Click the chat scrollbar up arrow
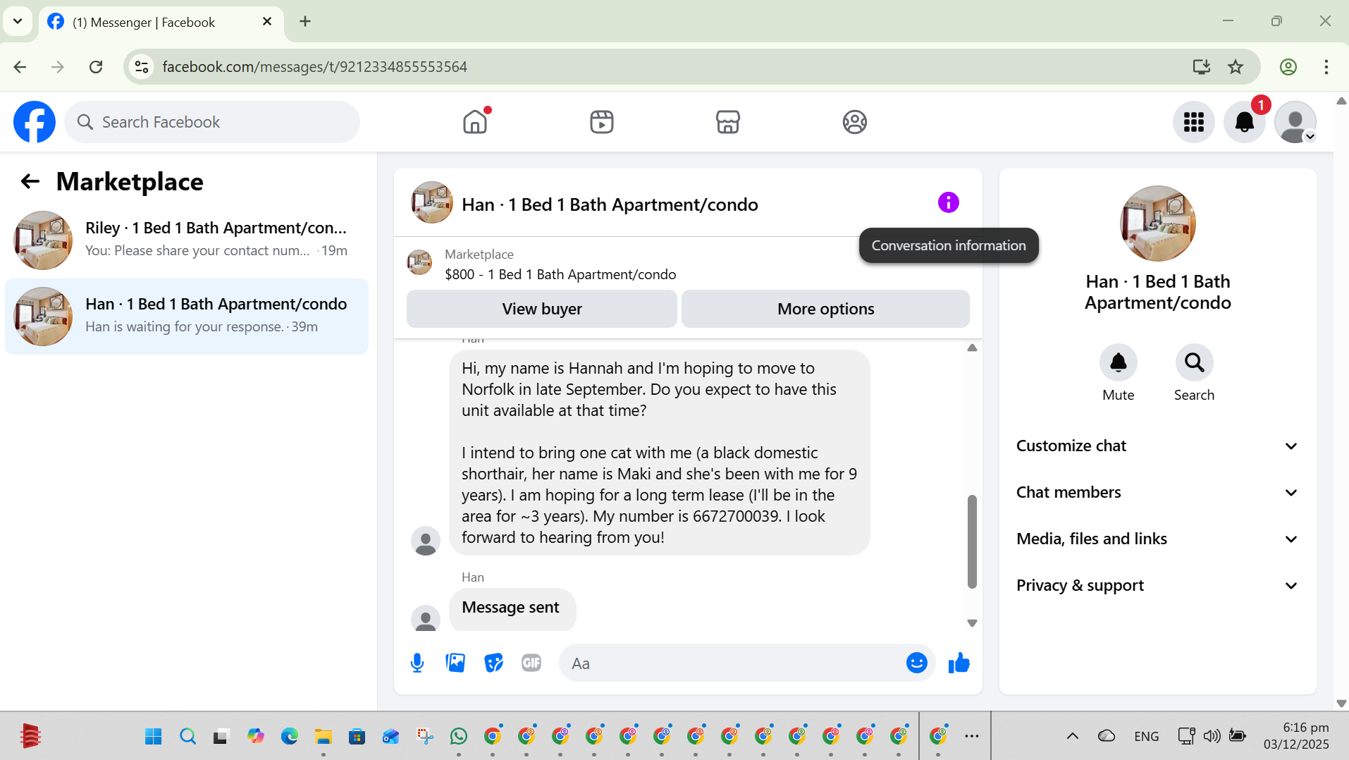 coord(973,348)
